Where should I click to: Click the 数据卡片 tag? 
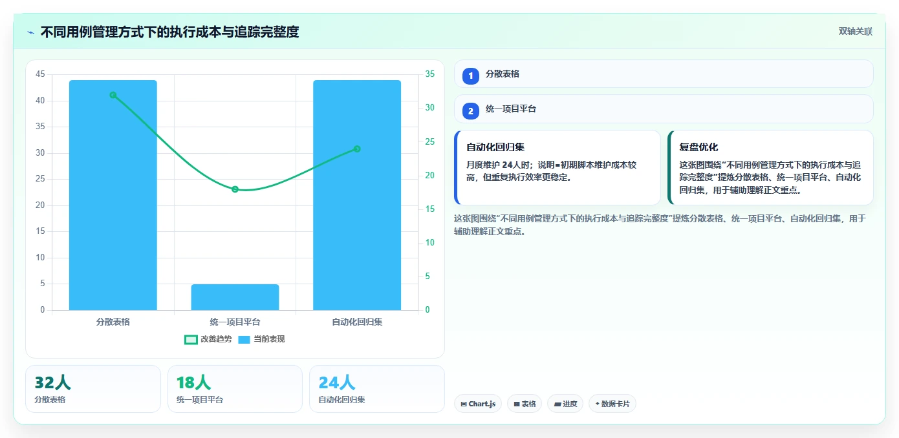[x=612, y=404]
